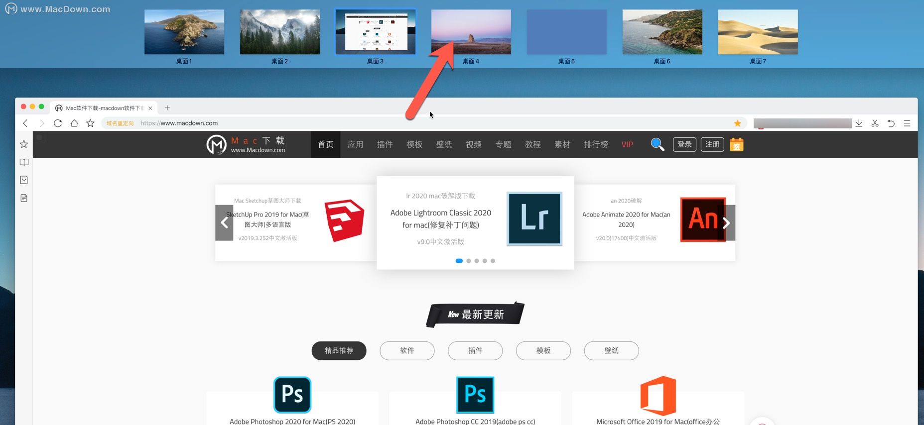Show next carousel slide arrow
Image resolution: width=924 pixels, height=425 pixels.
(x=726, y=223)
